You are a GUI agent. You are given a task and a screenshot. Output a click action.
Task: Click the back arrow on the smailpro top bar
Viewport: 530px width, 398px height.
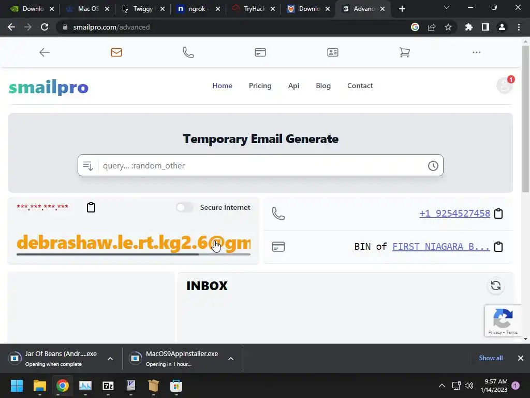pos(45,52)
